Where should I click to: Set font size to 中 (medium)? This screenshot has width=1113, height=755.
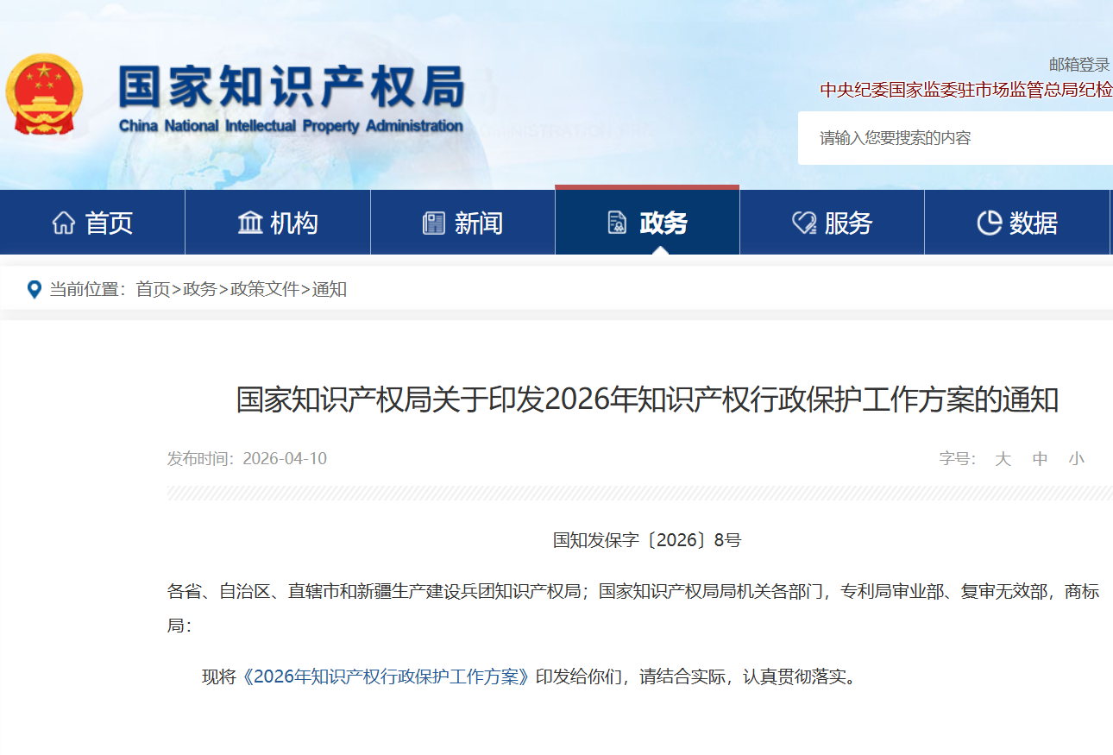(1041, 459)
